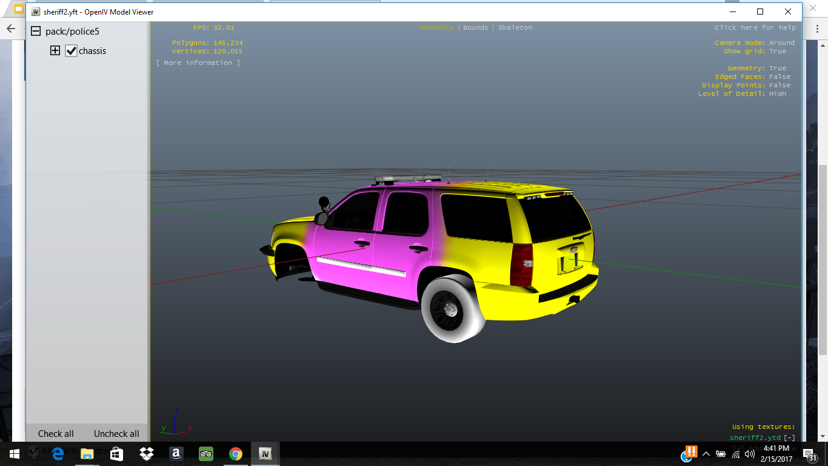The height and width of the screenshot is (466, 828).
Task: Click the Check all button
Action: (56, 434)
